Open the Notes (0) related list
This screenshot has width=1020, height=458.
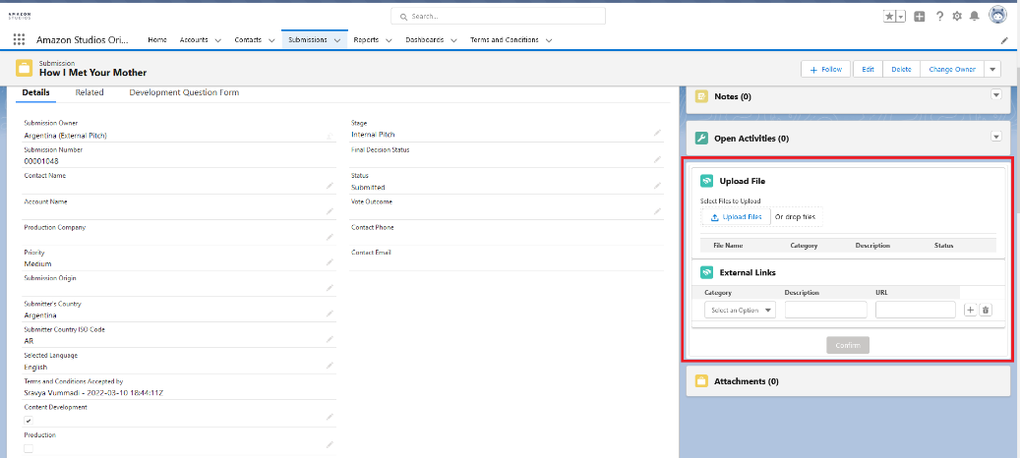point(733,96)
